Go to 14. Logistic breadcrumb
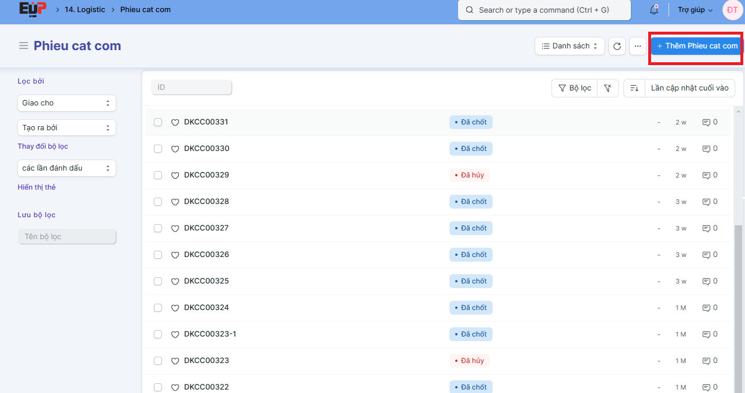This screenshot has width=745, height=393. [85, 10]
